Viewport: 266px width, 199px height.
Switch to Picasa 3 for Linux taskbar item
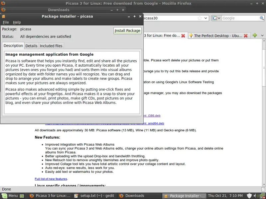[x=50, y=196]
